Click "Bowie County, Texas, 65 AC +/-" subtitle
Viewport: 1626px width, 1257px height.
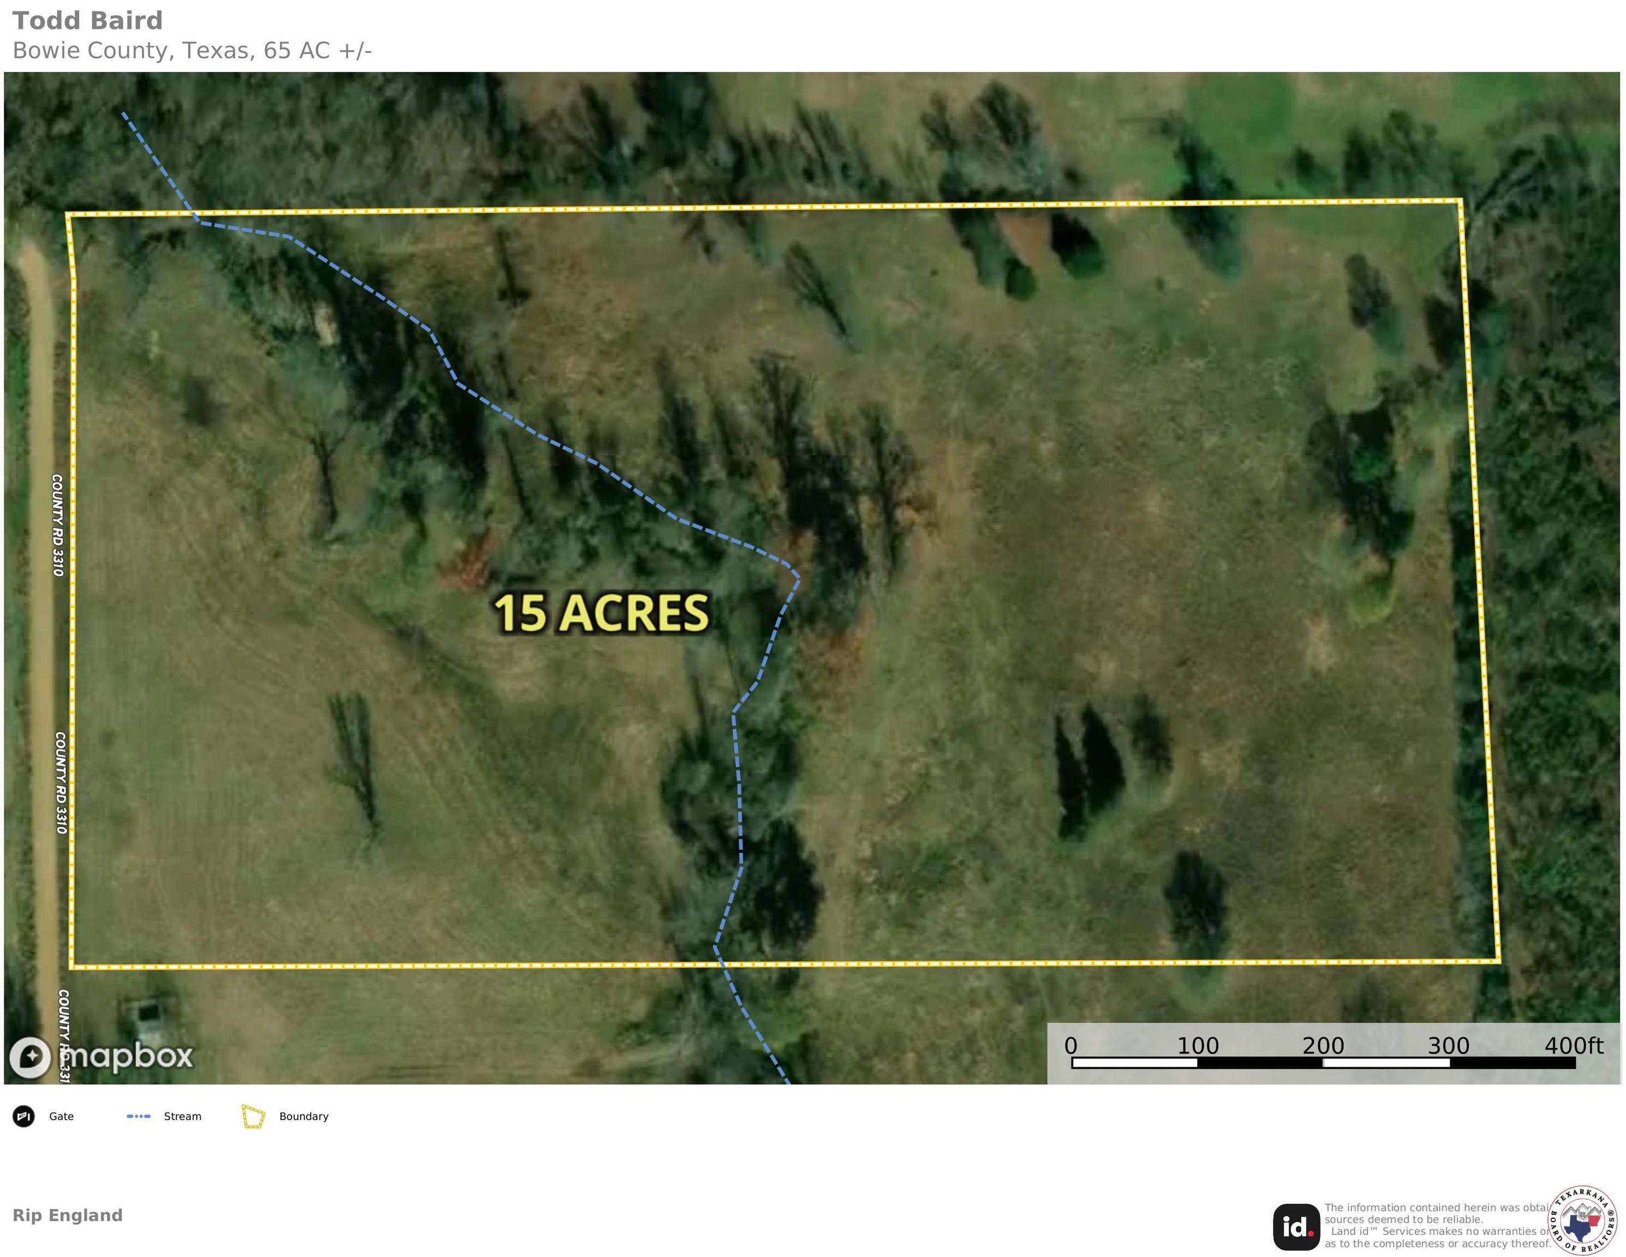192,51
